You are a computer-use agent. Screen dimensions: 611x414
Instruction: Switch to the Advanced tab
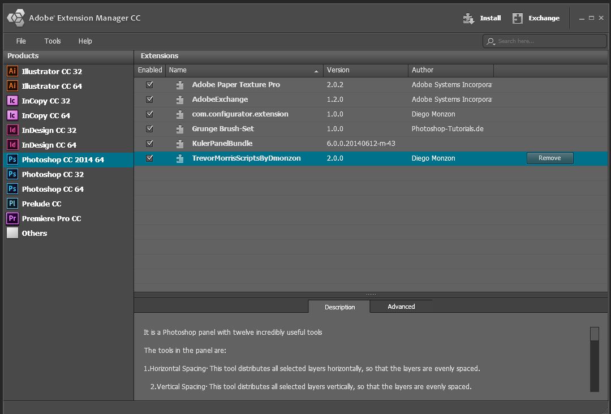pos(401,306)
